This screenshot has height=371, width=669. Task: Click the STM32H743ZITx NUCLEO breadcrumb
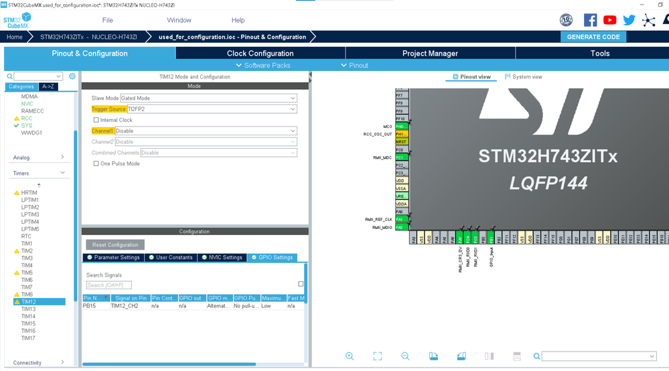click(x=89, y=37)
